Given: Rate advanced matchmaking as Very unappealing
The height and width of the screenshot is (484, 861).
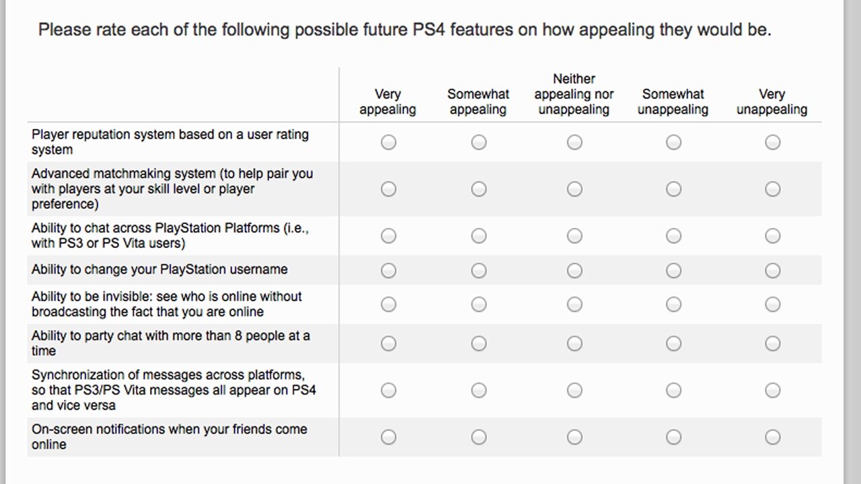Looking at the screenshot, I should [x=772, y=189].
